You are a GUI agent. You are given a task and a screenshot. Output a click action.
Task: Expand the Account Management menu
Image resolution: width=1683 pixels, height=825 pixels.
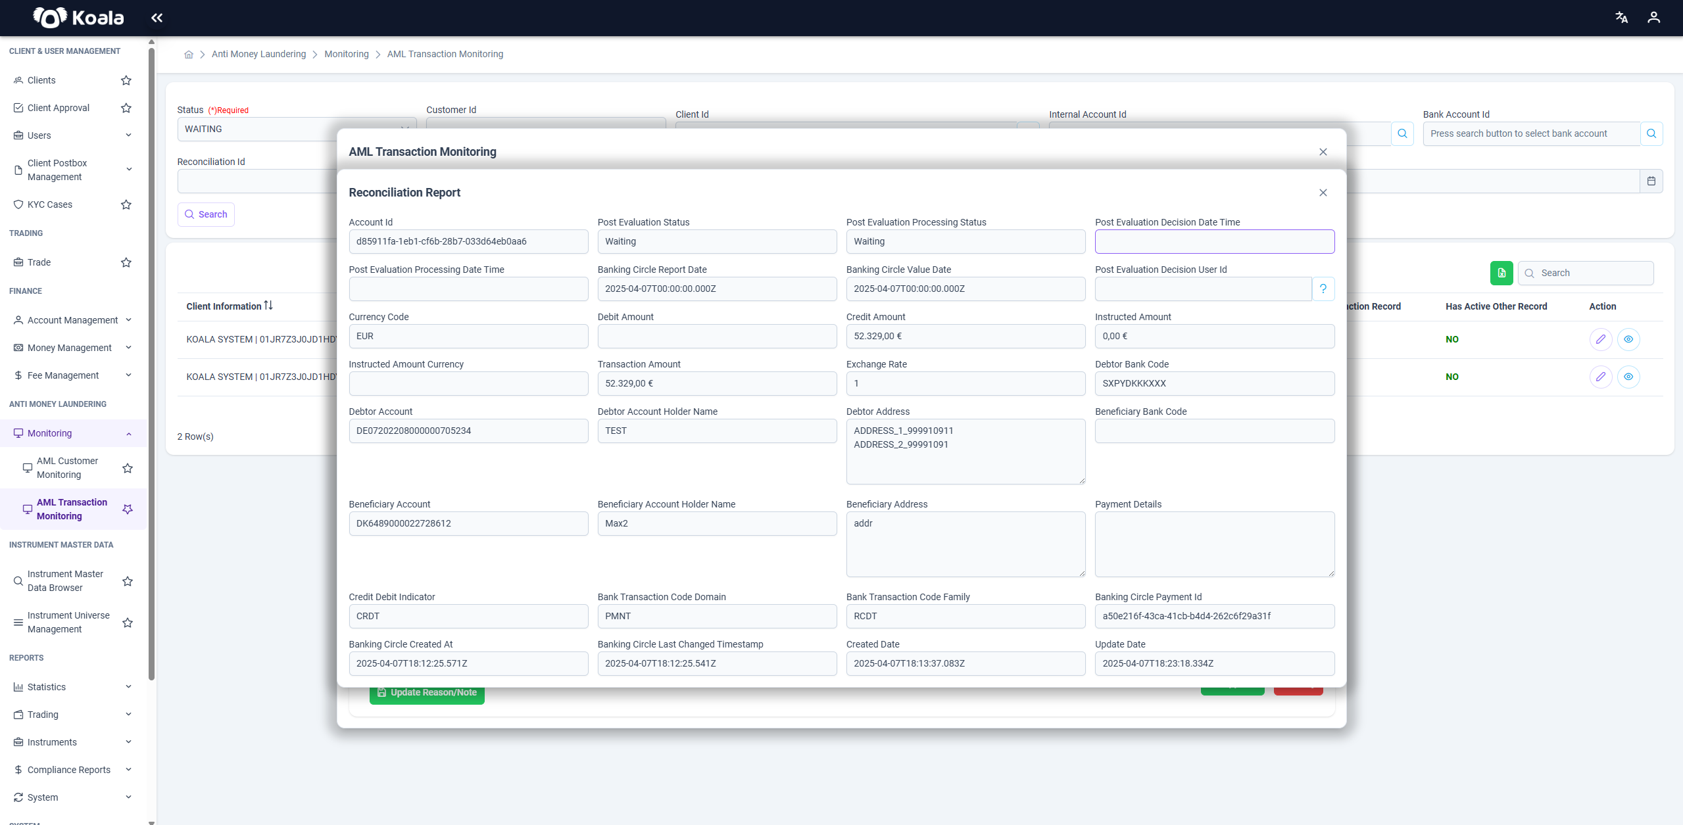(73, 320)
